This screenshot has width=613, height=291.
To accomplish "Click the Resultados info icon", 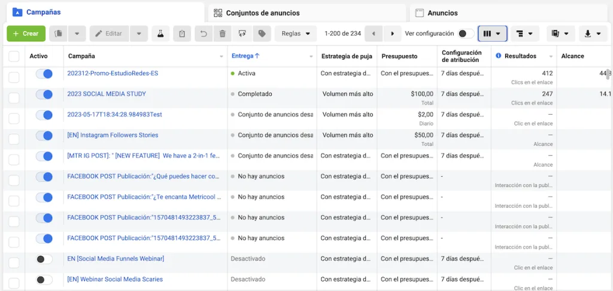I will coord(499,56).
